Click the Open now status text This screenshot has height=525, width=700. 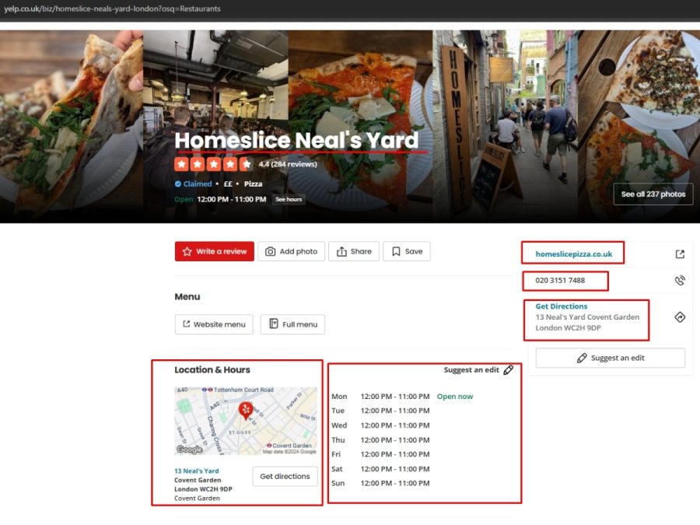[x=455, y=397]
